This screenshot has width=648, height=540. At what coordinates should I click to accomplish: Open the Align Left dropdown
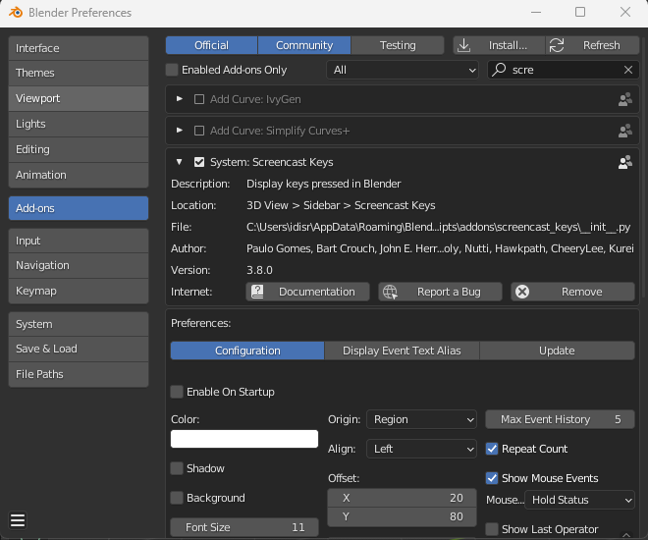tap(421, 449)
